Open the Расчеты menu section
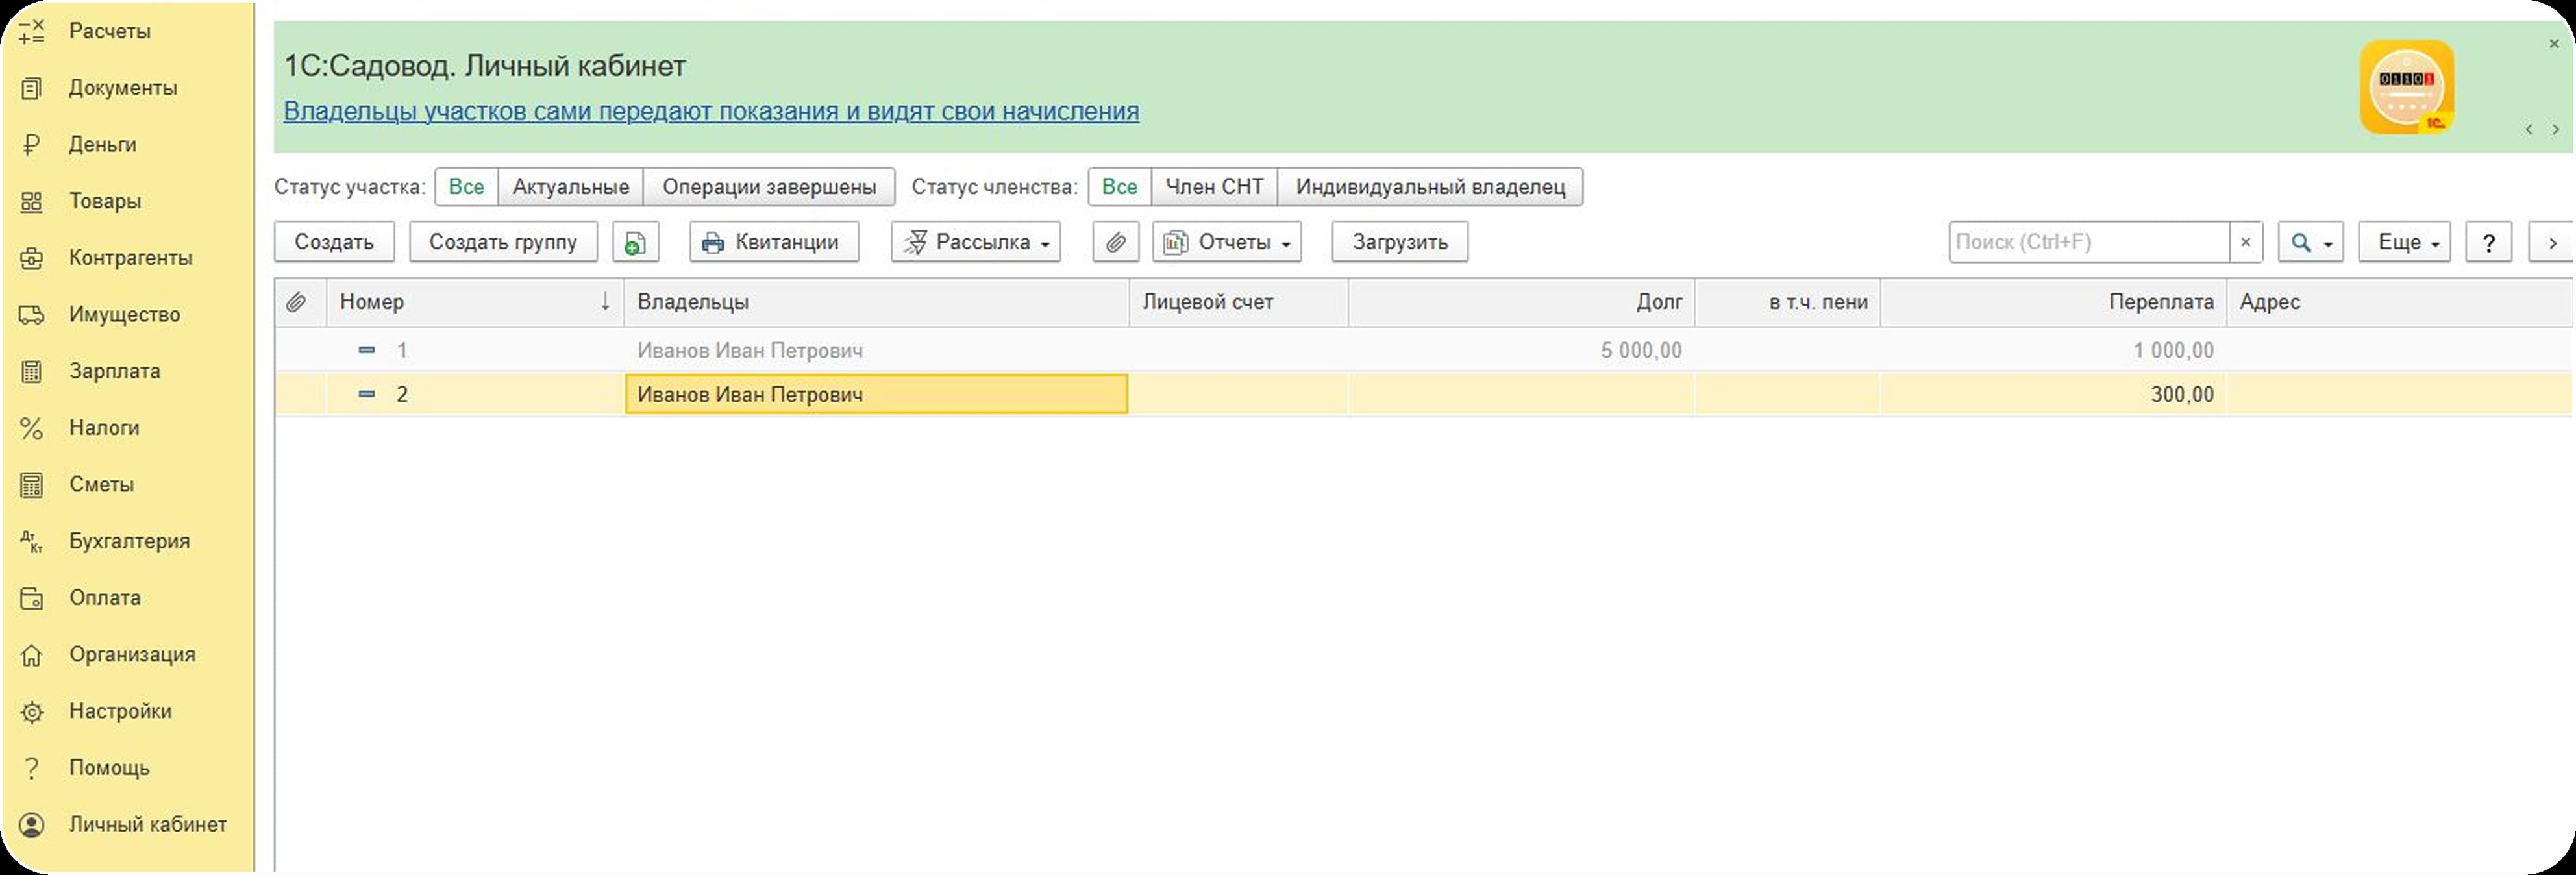This screenshot has width=2576, height=875. pyautogui.click(x=110, y=31)
